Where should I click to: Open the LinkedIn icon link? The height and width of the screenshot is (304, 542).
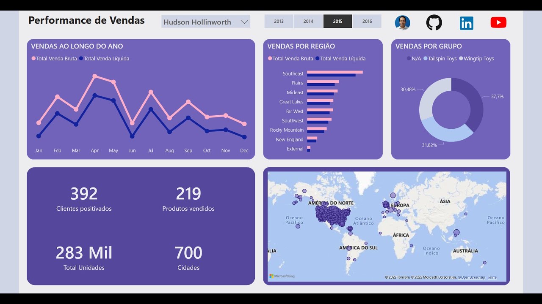[x=466, y=23]
